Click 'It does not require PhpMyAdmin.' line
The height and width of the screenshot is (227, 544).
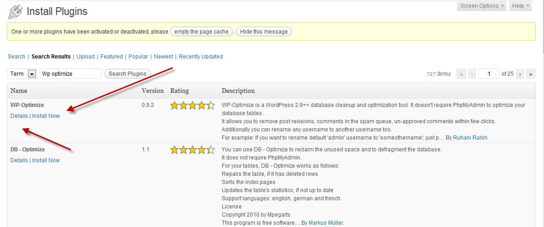(x=261, y=158)
